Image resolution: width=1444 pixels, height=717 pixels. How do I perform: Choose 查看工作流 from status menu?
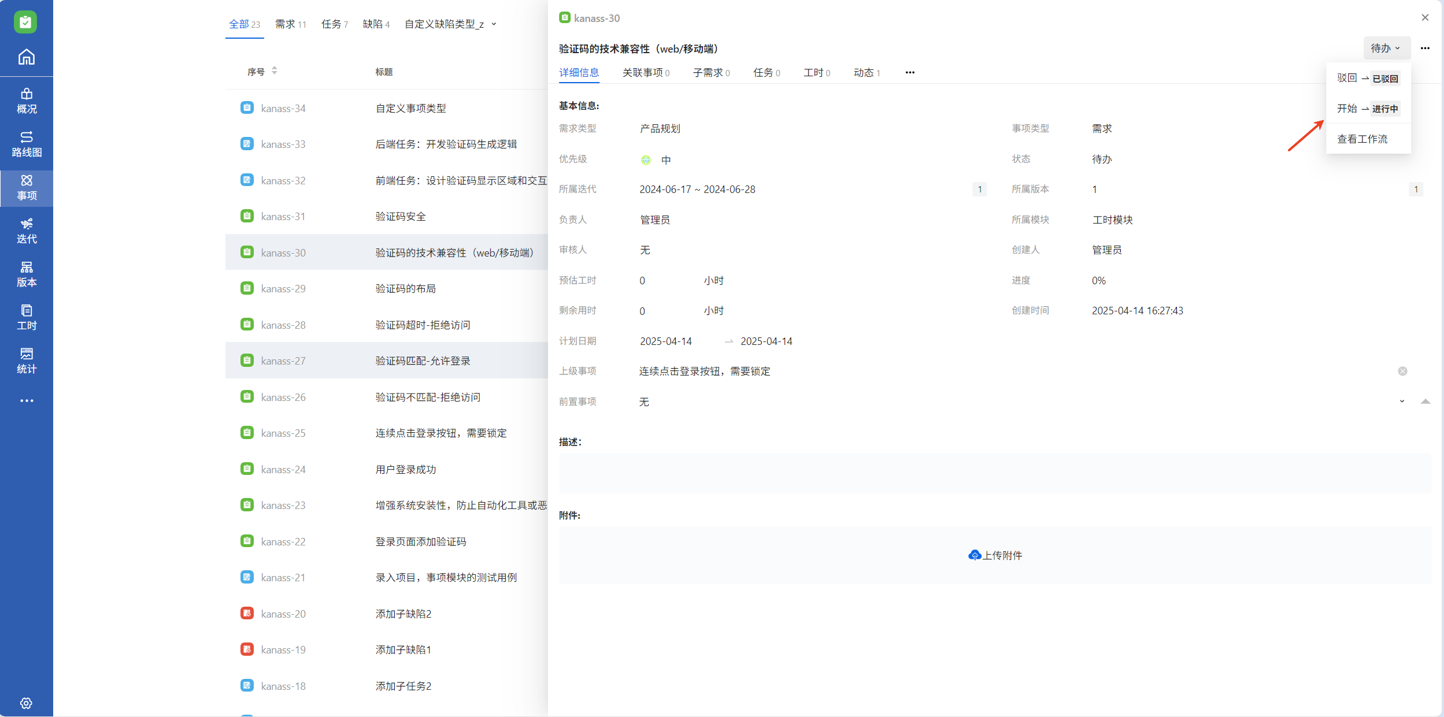point(1362,139)
